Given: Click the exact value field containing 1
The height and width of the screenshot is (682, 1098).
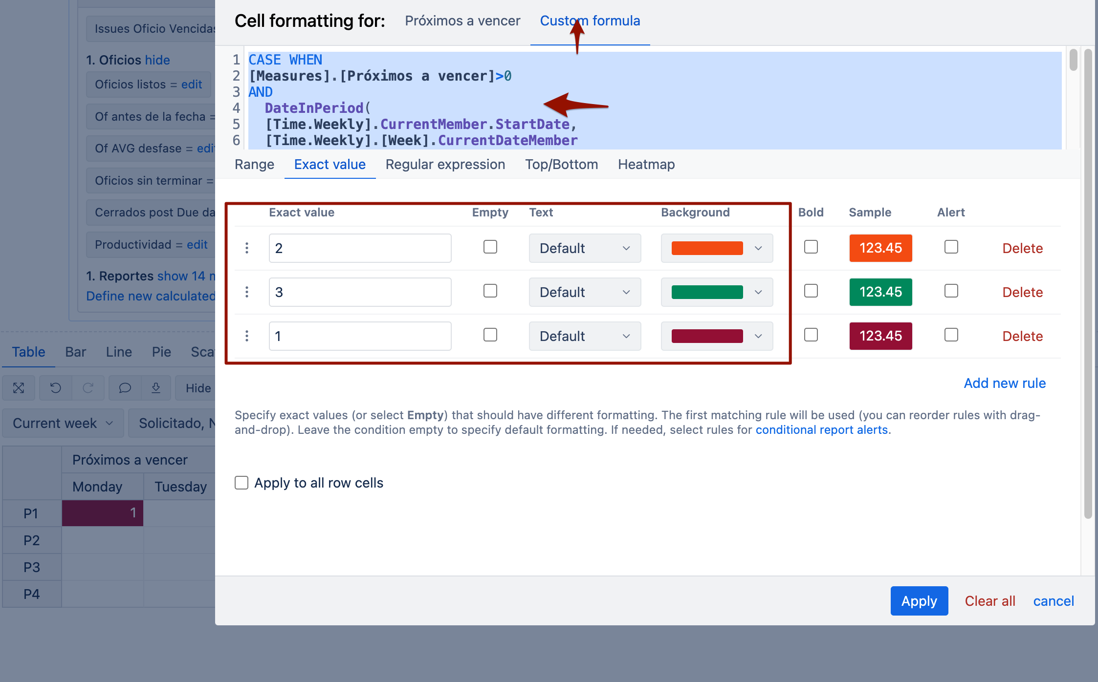Looking at the screenshot, I should click(x=360, y=336).
